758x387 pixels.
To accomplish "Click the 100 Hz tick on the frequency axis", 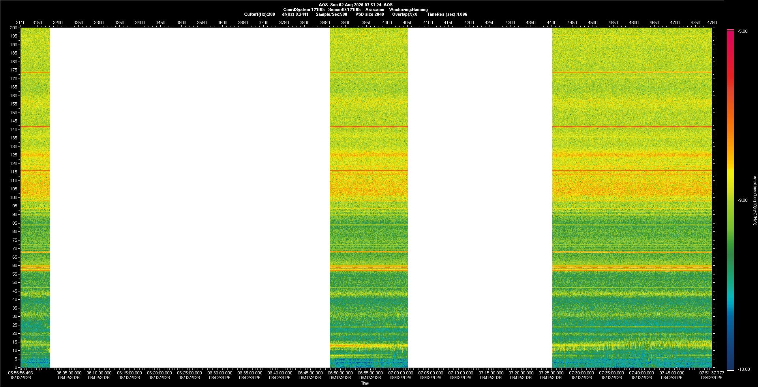I will tap(13, 197).
